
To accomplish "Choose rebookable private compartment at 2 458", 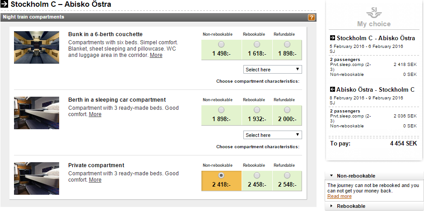I will click(257, 175).
